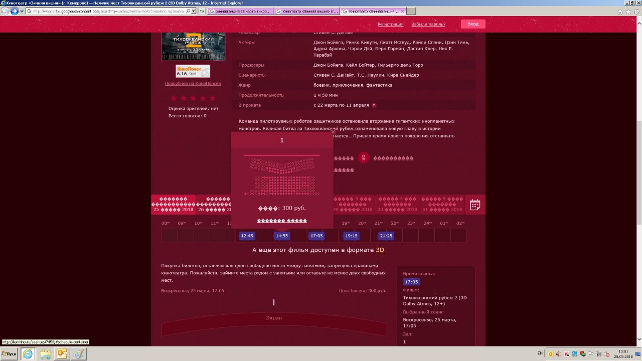This screenshot has width=642, height=361.
Task: Open 'Подробнее на КиноПоиске' link
Action: (x=193, y=83)
